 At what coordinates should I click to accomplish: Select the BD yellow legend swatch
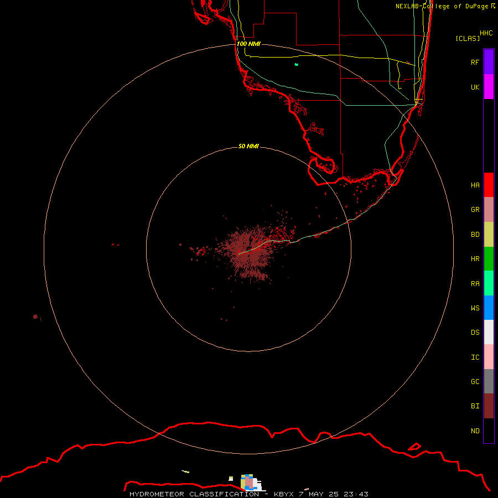pos(489,235)
